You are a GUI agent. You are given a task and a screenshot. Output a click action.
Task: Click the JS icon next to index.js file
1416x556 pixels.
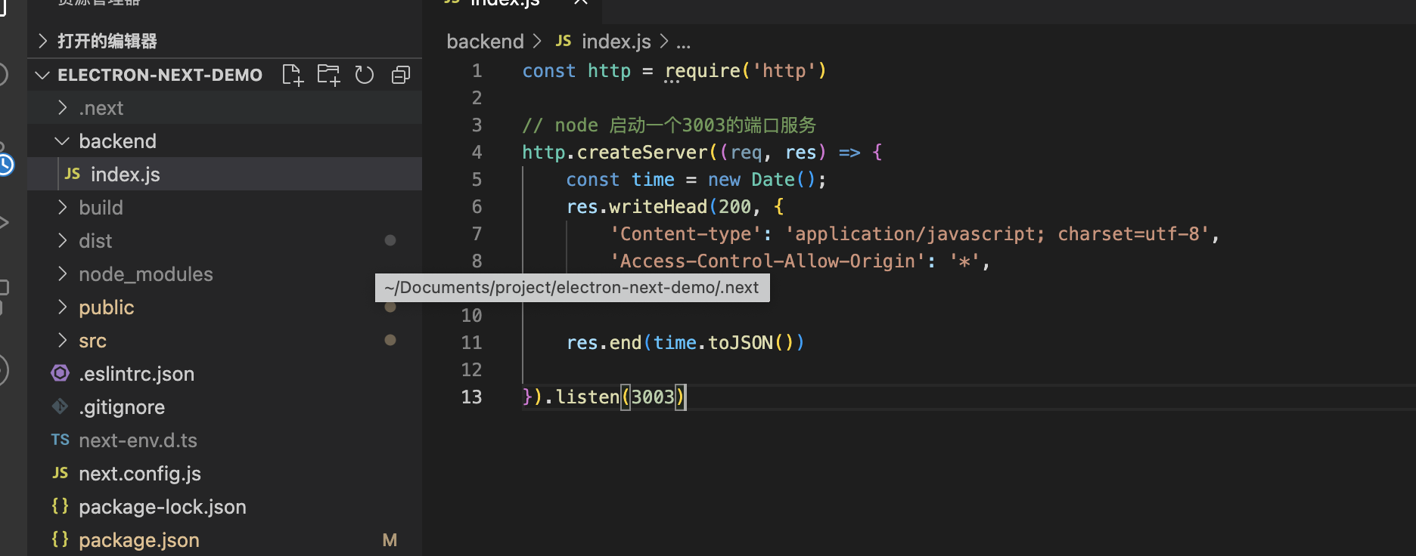click(x=73, y=175)
